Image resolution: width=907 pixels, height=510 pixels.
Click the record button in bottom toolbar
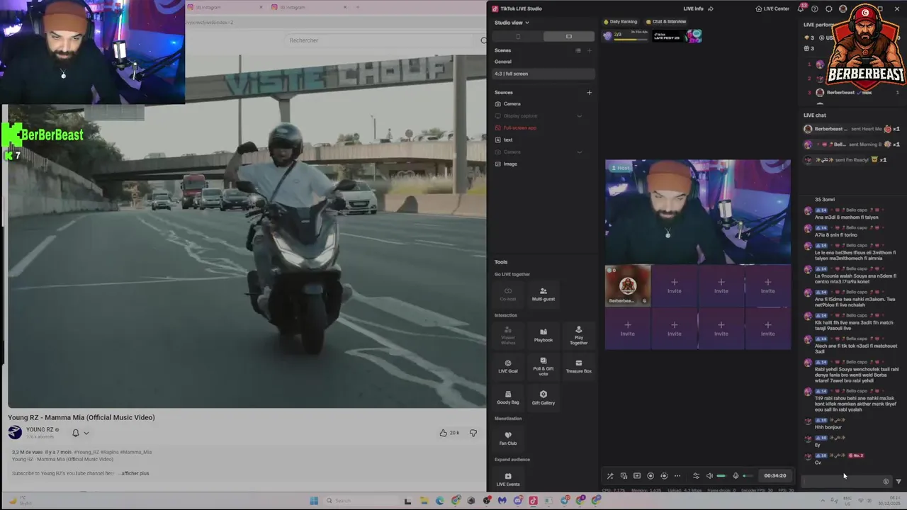point(650,476)
